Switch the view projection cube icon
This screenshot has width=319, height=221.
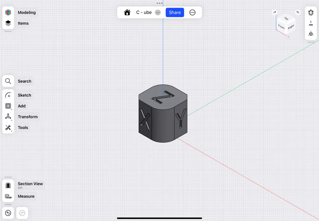311,34
